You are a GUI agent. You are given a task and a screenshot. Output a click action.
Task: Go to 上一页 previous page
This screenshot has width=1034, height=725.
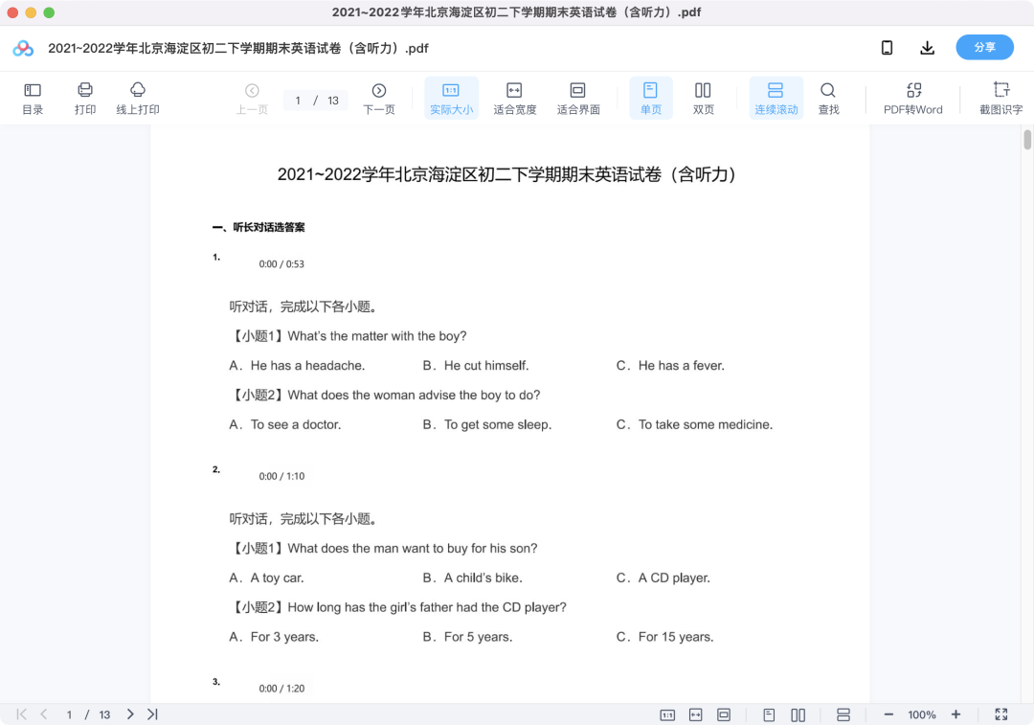point(252,99)
